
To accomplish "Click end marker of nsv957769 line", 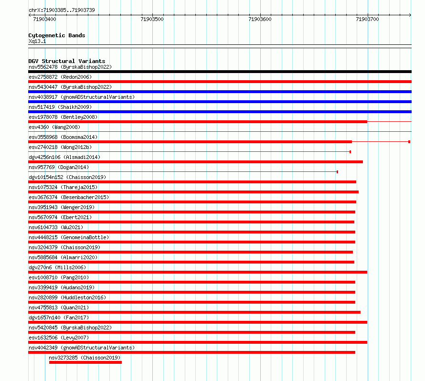I will click(337, 172).
